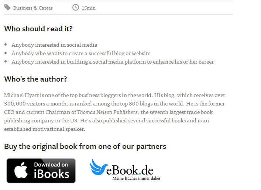Click the 'Who should read it?' heading
Viewport: 261px width, 190px height.
pos(38,29)
